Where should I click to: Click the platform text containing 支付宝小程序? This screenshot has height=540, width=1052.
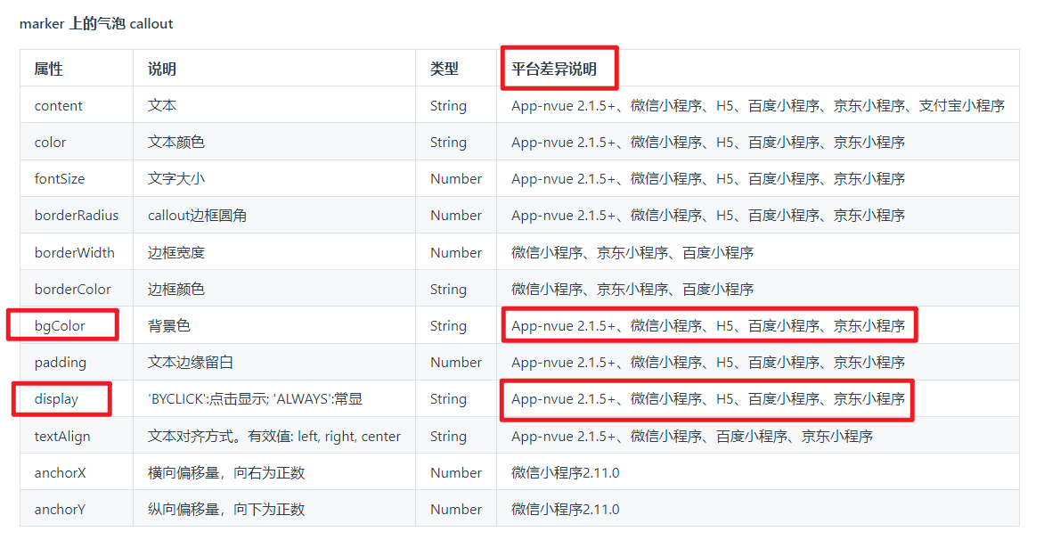click(757, 105)
